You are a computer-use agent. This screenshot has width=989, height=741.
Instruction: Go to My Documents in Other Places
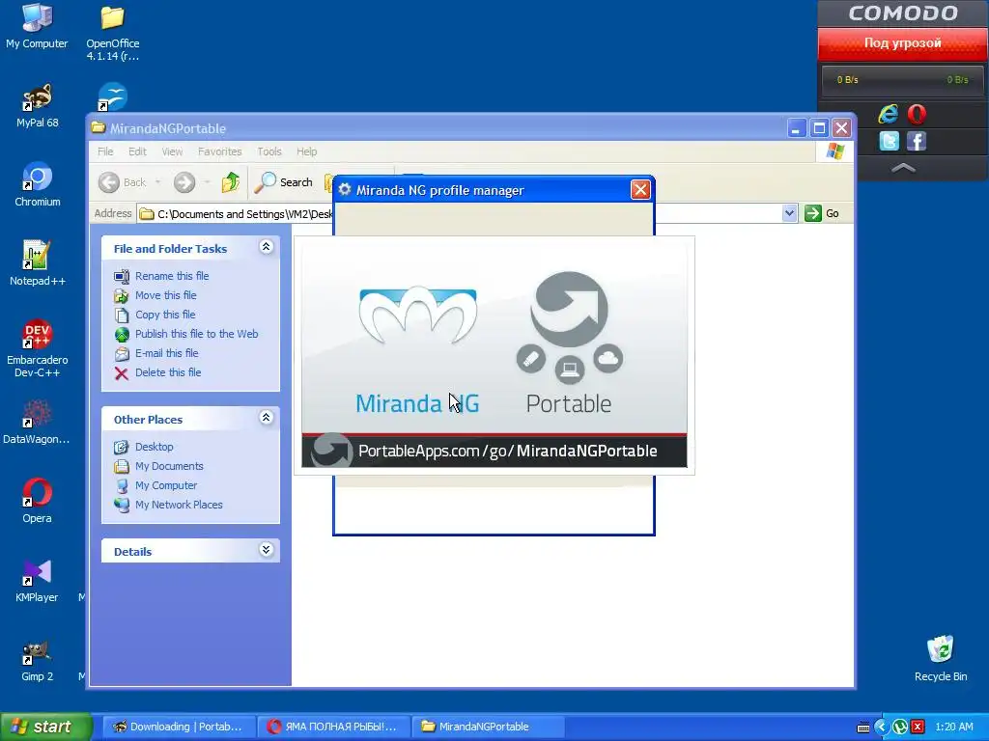[x=159, y=466]
